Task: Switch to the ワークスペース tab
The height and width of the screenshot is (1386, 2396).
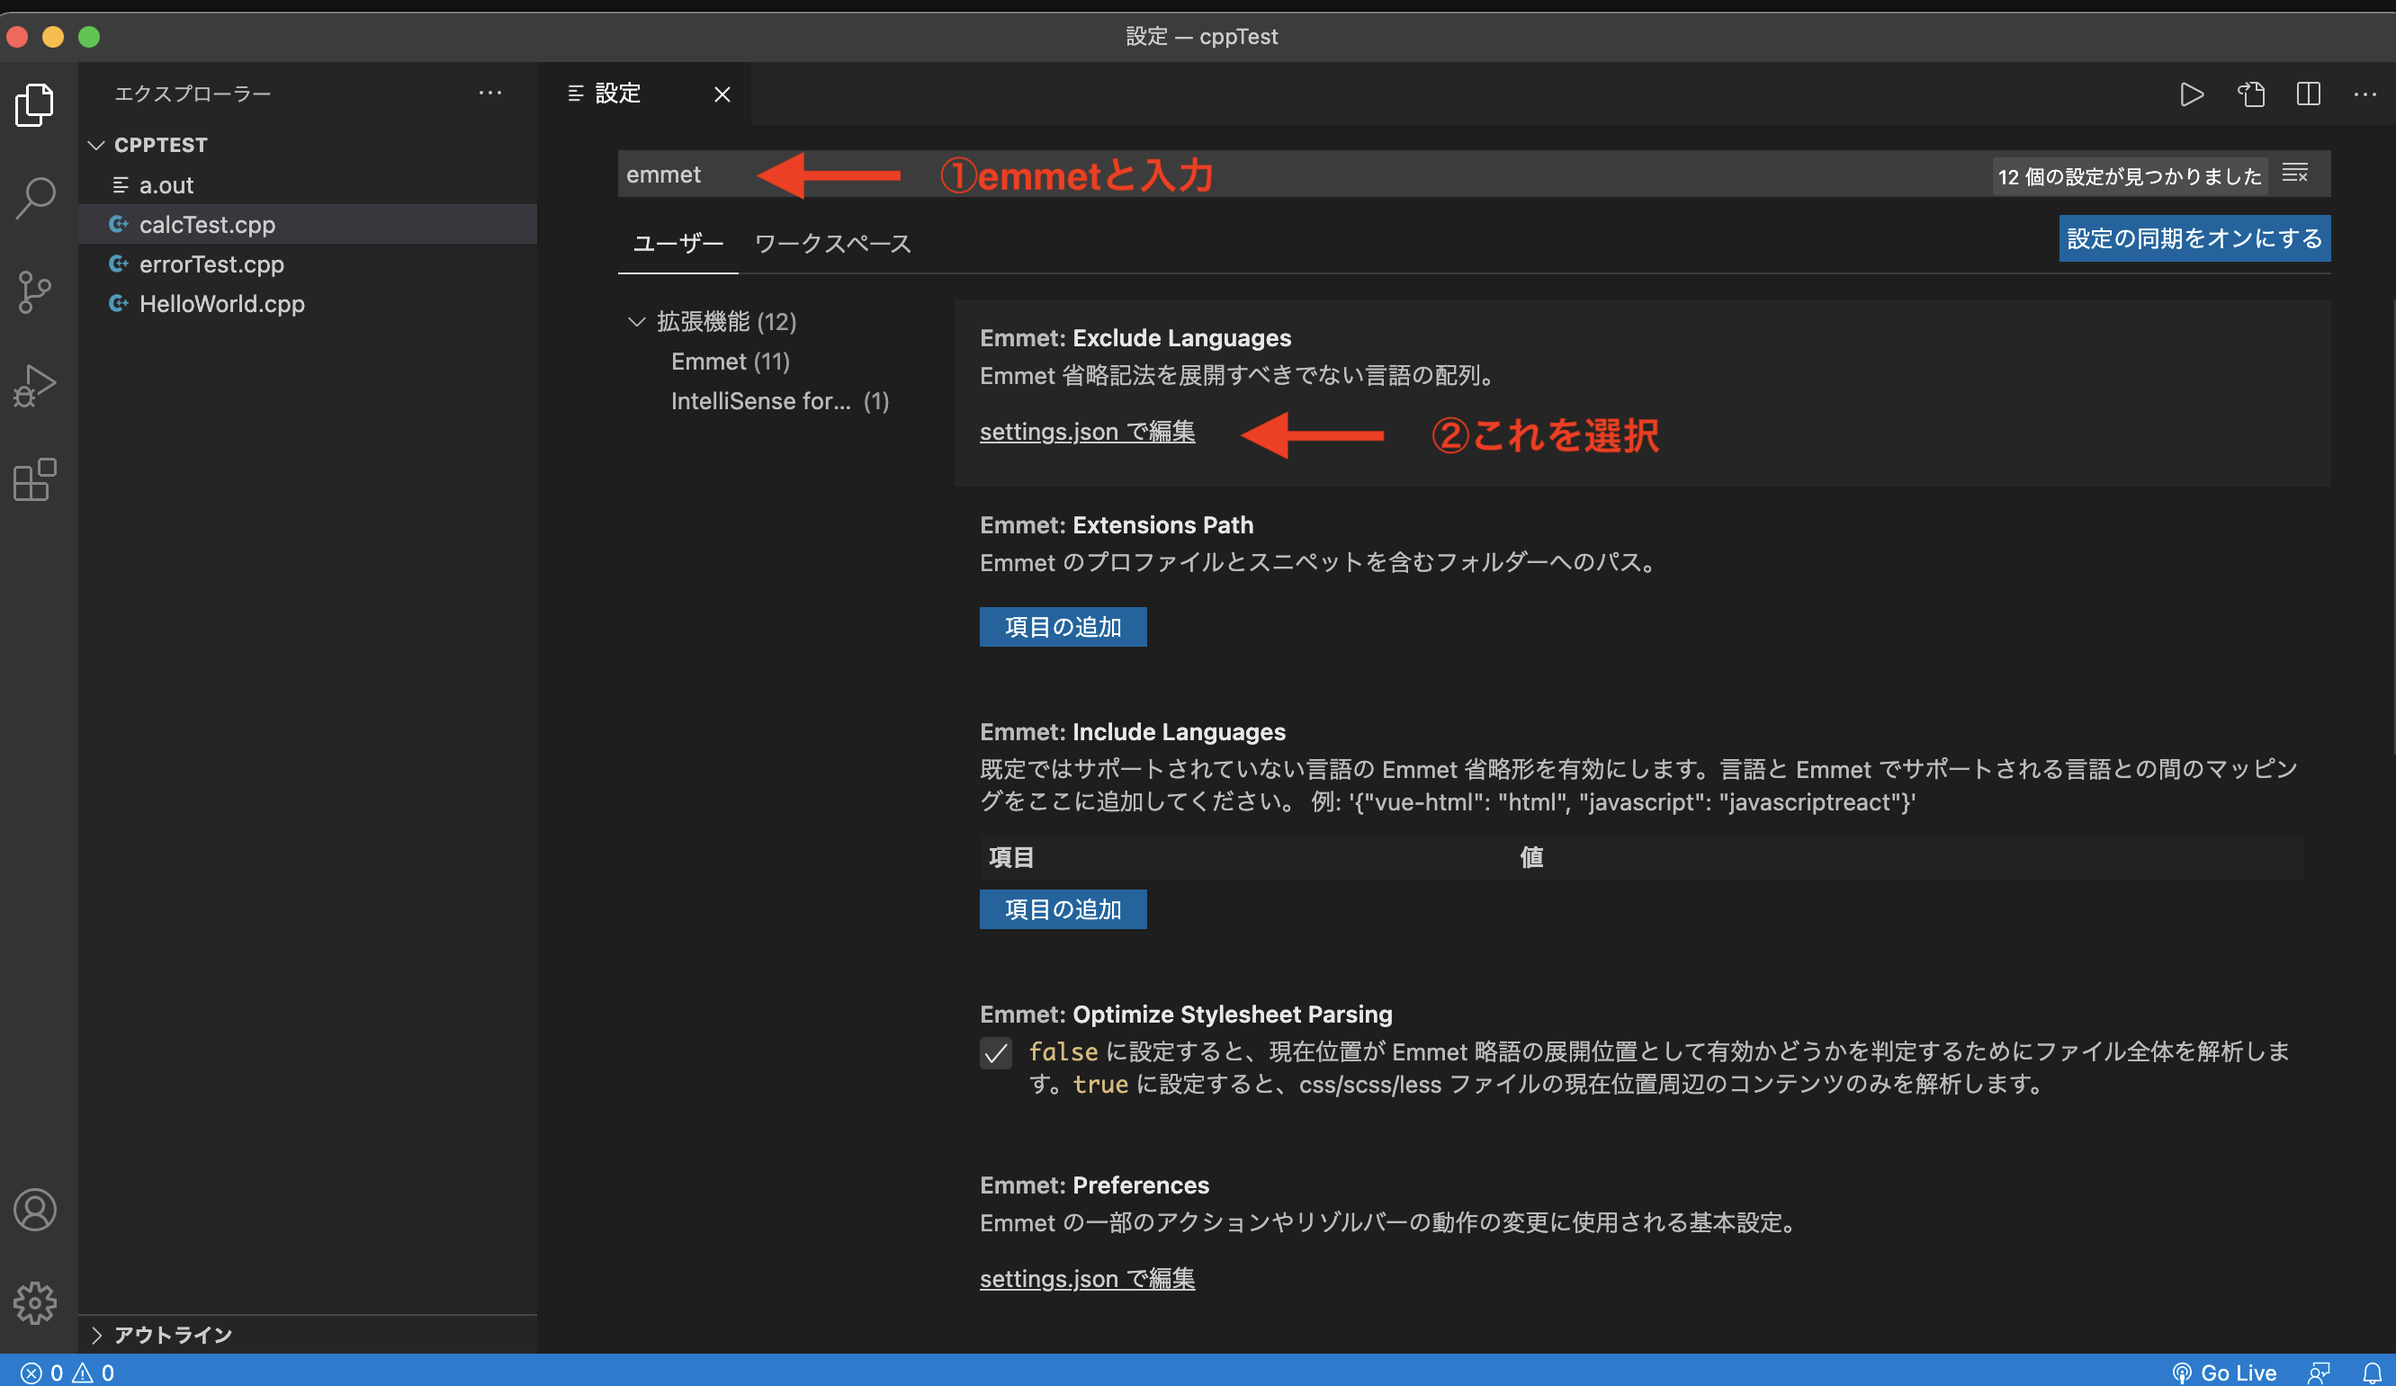Action: point(832,244)
